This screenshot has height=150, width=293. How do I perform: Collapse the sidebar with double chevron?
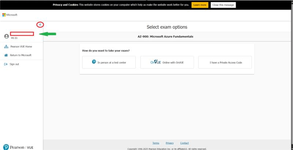(x=40, y=25)
